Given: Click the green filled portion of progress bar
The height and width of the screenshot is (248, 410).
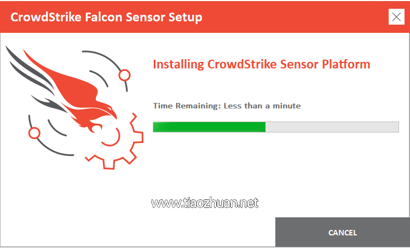Looking at the screenshot, I should pyautogui.click(x=209, y=127).
